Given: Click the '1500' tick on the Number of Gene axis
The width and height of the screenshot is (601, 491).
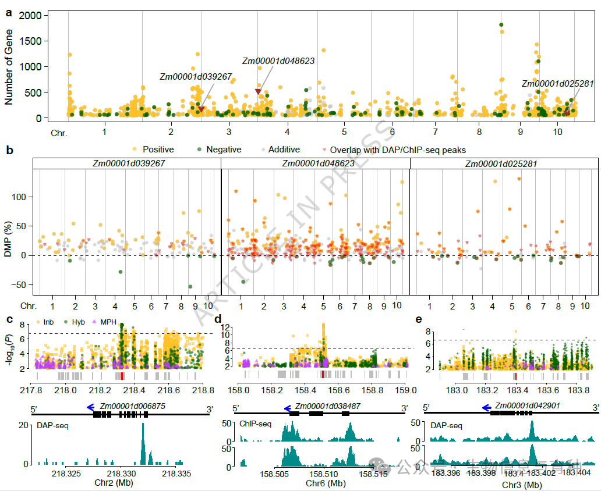Looking at the screenshot, I should 30,41.
